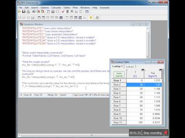Click the red Check Equations checkmark icon
Image resolution: width=185 pixels, height=138 pixels.
click(x=63, y=11)
